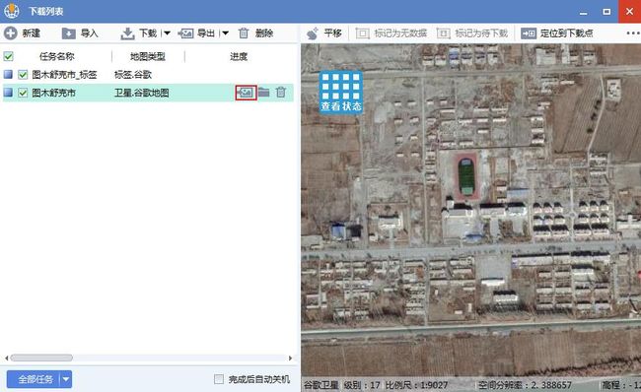Click the 空间分辨率 status bar entry
The height and width of the screenshot is (392, 641).
(525, 385)
